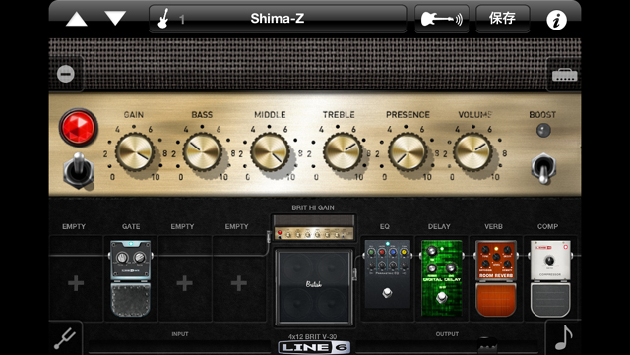Open the Shima-Z preset list
Image resolution: width=630 pixels, height=355 pixels.
click(278, 19)
